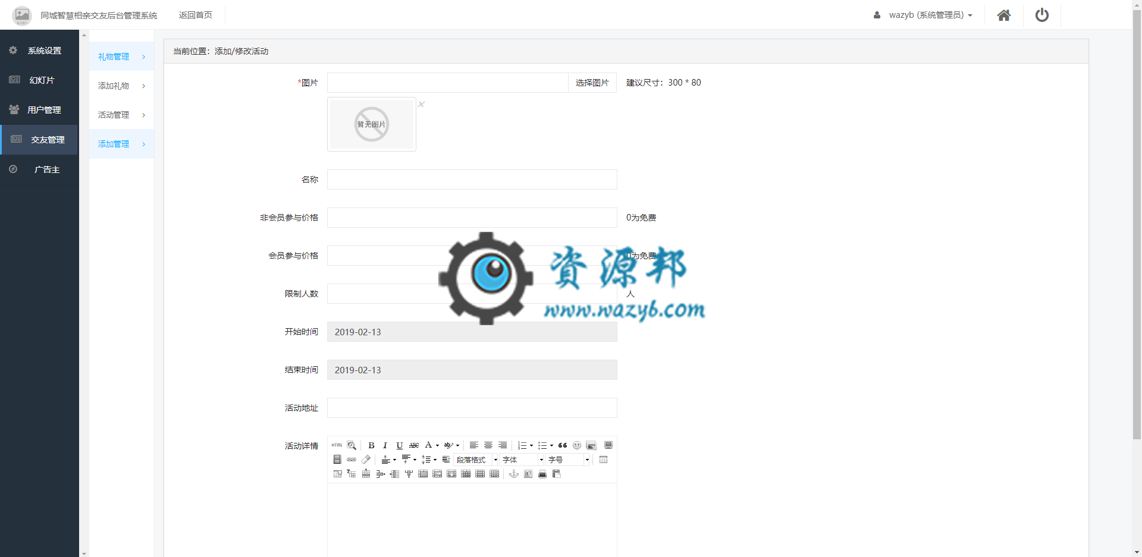Click the home icon in header

coord(1004,15)
